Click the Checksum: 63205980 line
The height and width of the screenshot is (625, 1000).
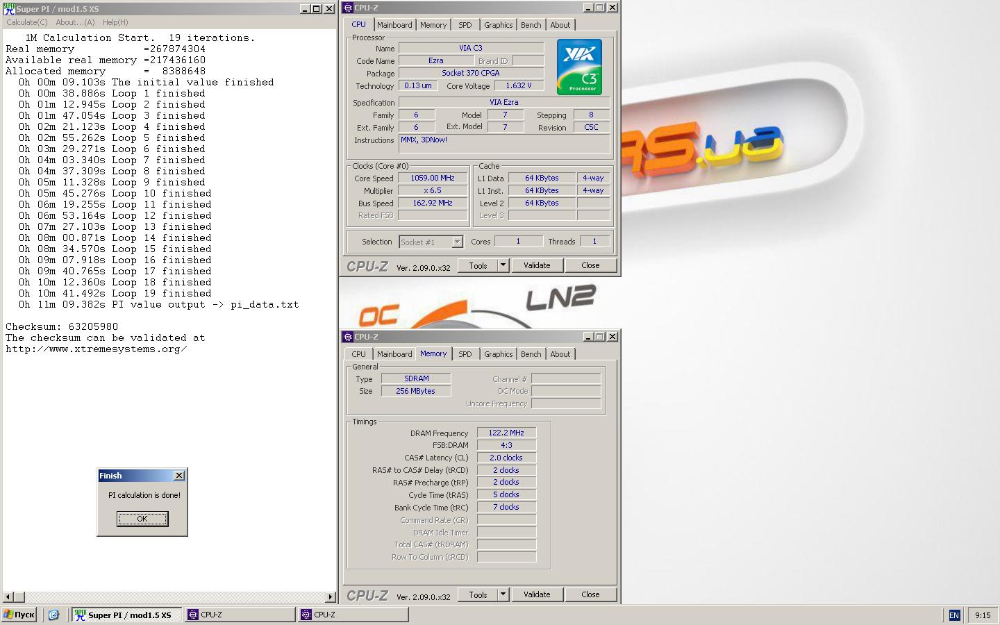pyautogui.click(x=62, y=326)
